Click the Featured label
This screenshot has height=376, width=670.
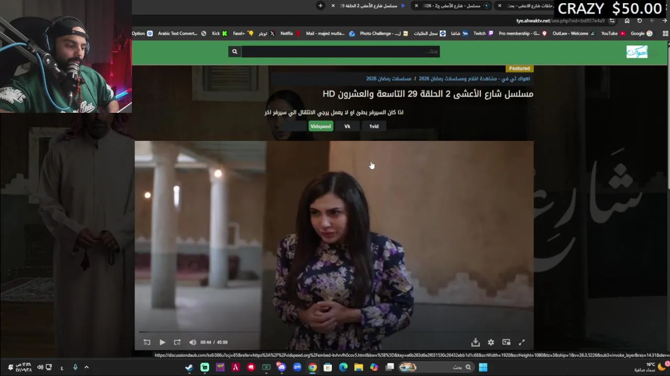coord(519,68)
